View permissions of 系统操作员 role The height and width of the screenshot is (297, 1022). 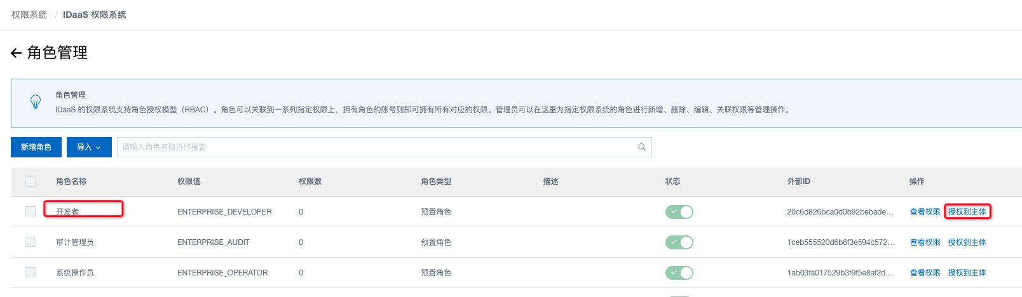pos(925,273)
